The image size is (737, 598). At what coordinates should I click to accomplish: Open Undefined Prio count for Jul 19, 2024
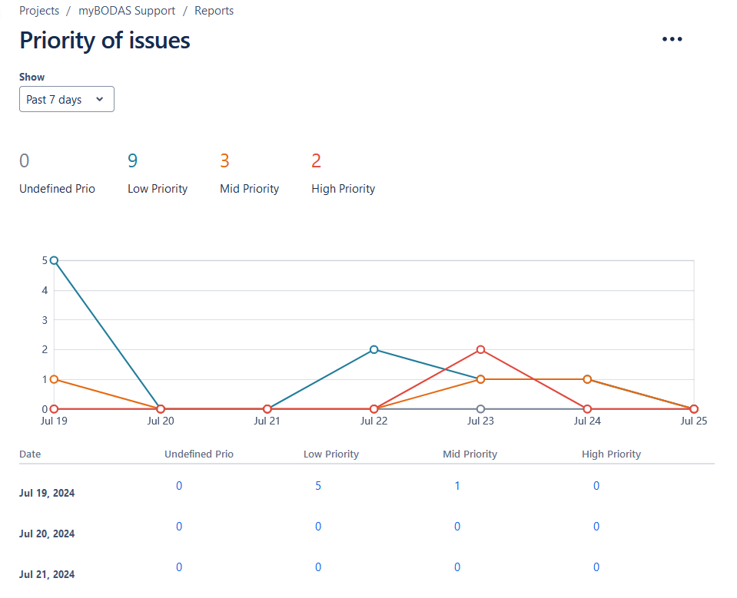tap(179, 486)
